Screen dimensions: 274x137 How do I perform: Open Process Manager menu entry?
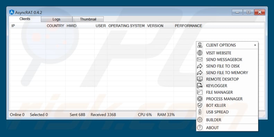click(x=227, y=99)
